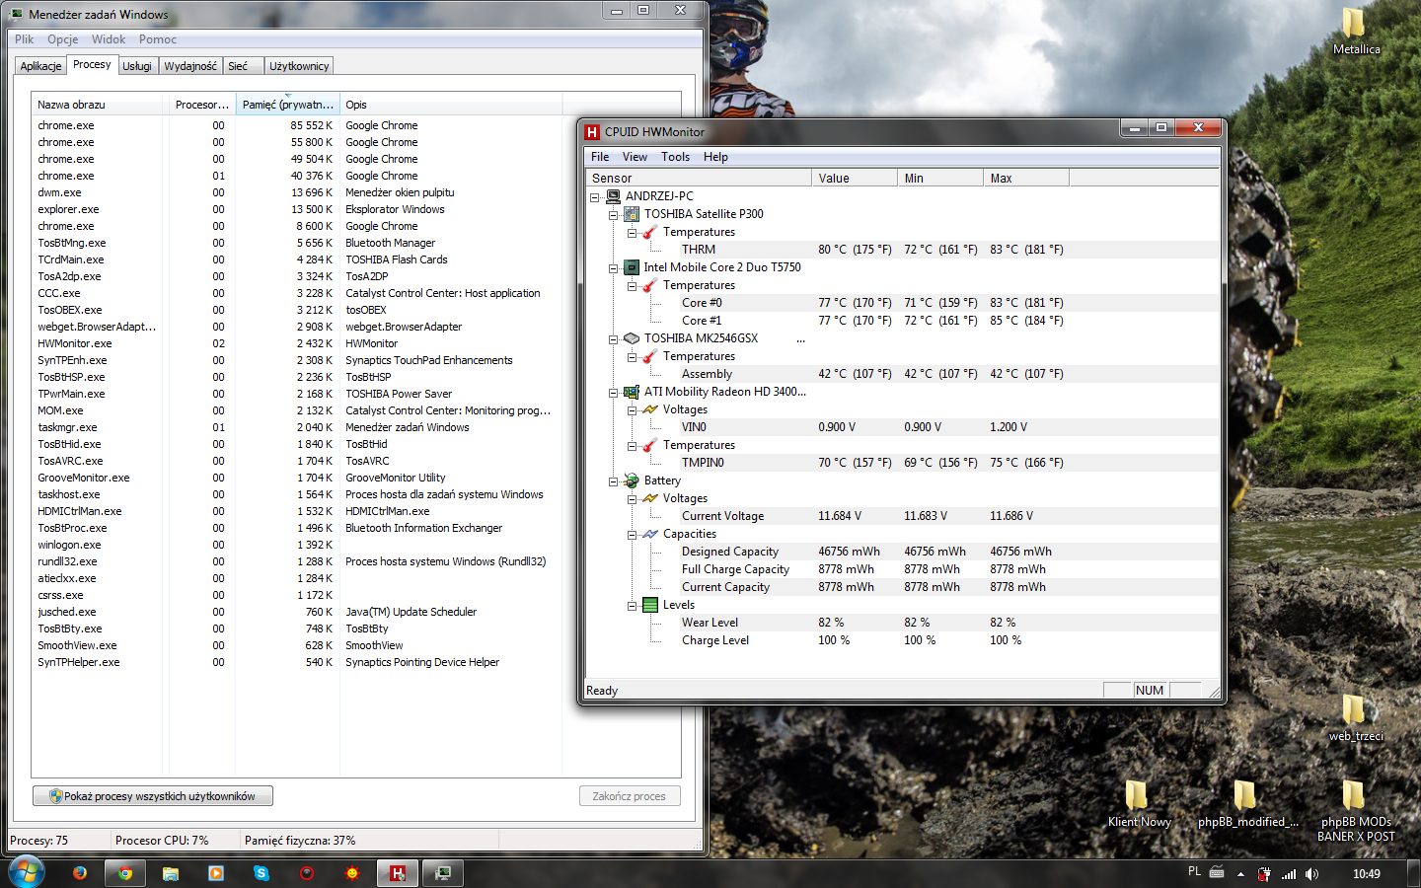Collapse the TOSHIBA Satellite P300 node
The height and width of the screenshot is (888, 1421).
pos(613,215)
